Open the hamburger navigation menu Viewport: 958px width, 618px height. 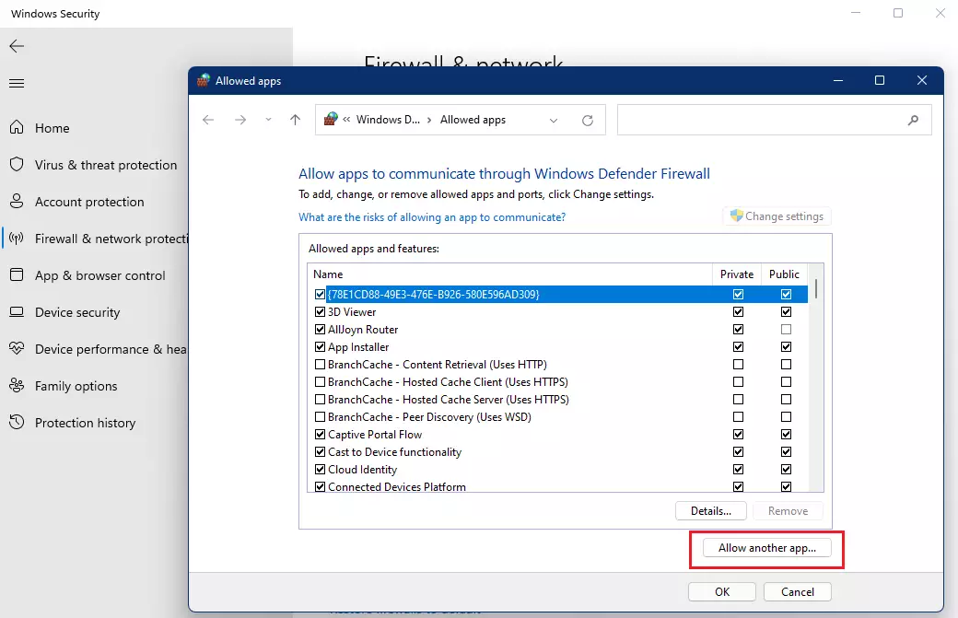(x=17, y=83)
